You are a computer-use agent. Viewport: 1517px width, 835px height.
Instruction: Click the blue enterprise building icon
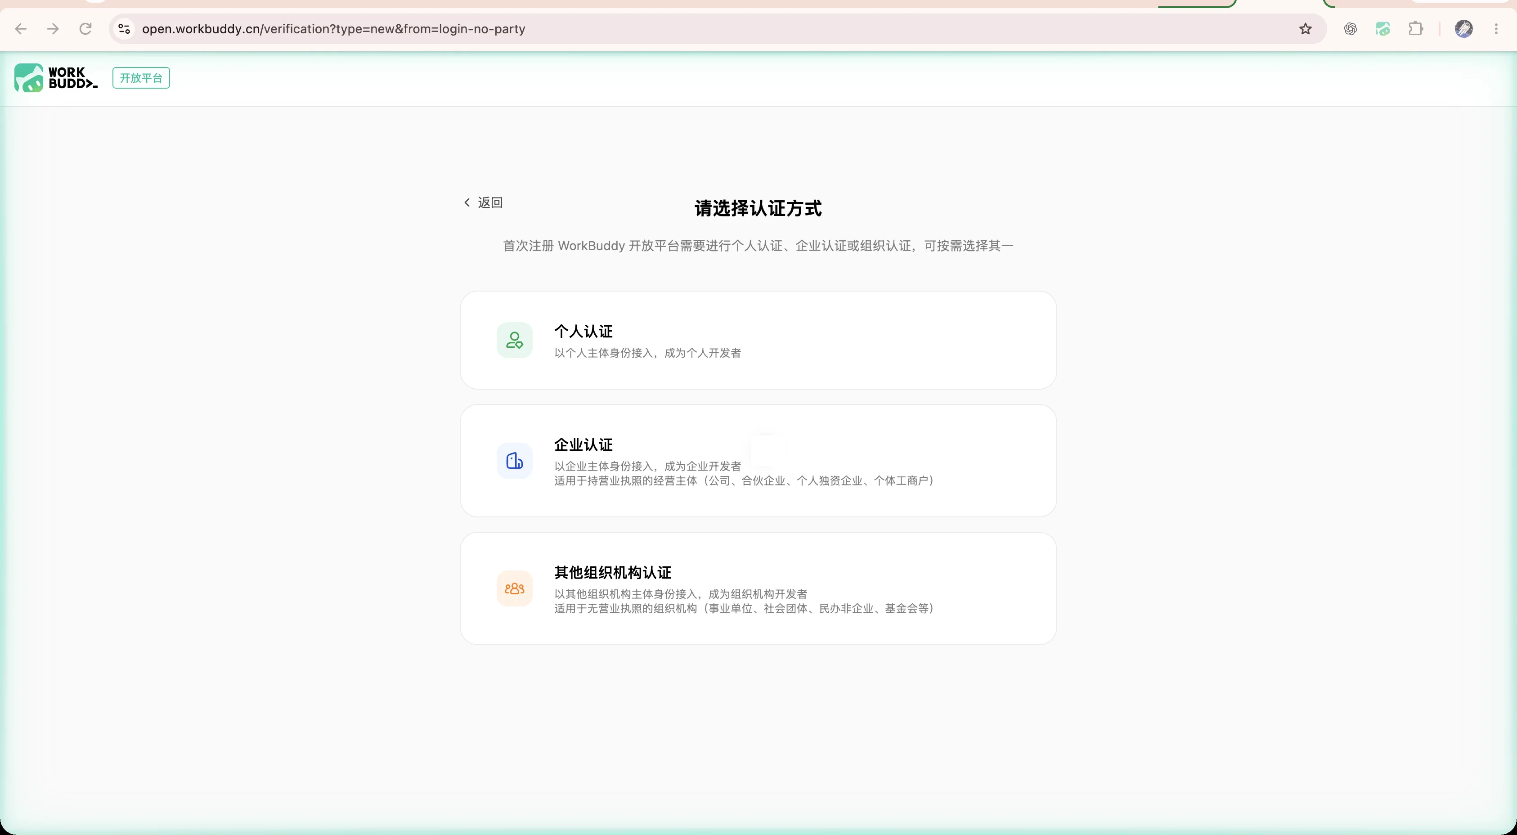point(514,461)
